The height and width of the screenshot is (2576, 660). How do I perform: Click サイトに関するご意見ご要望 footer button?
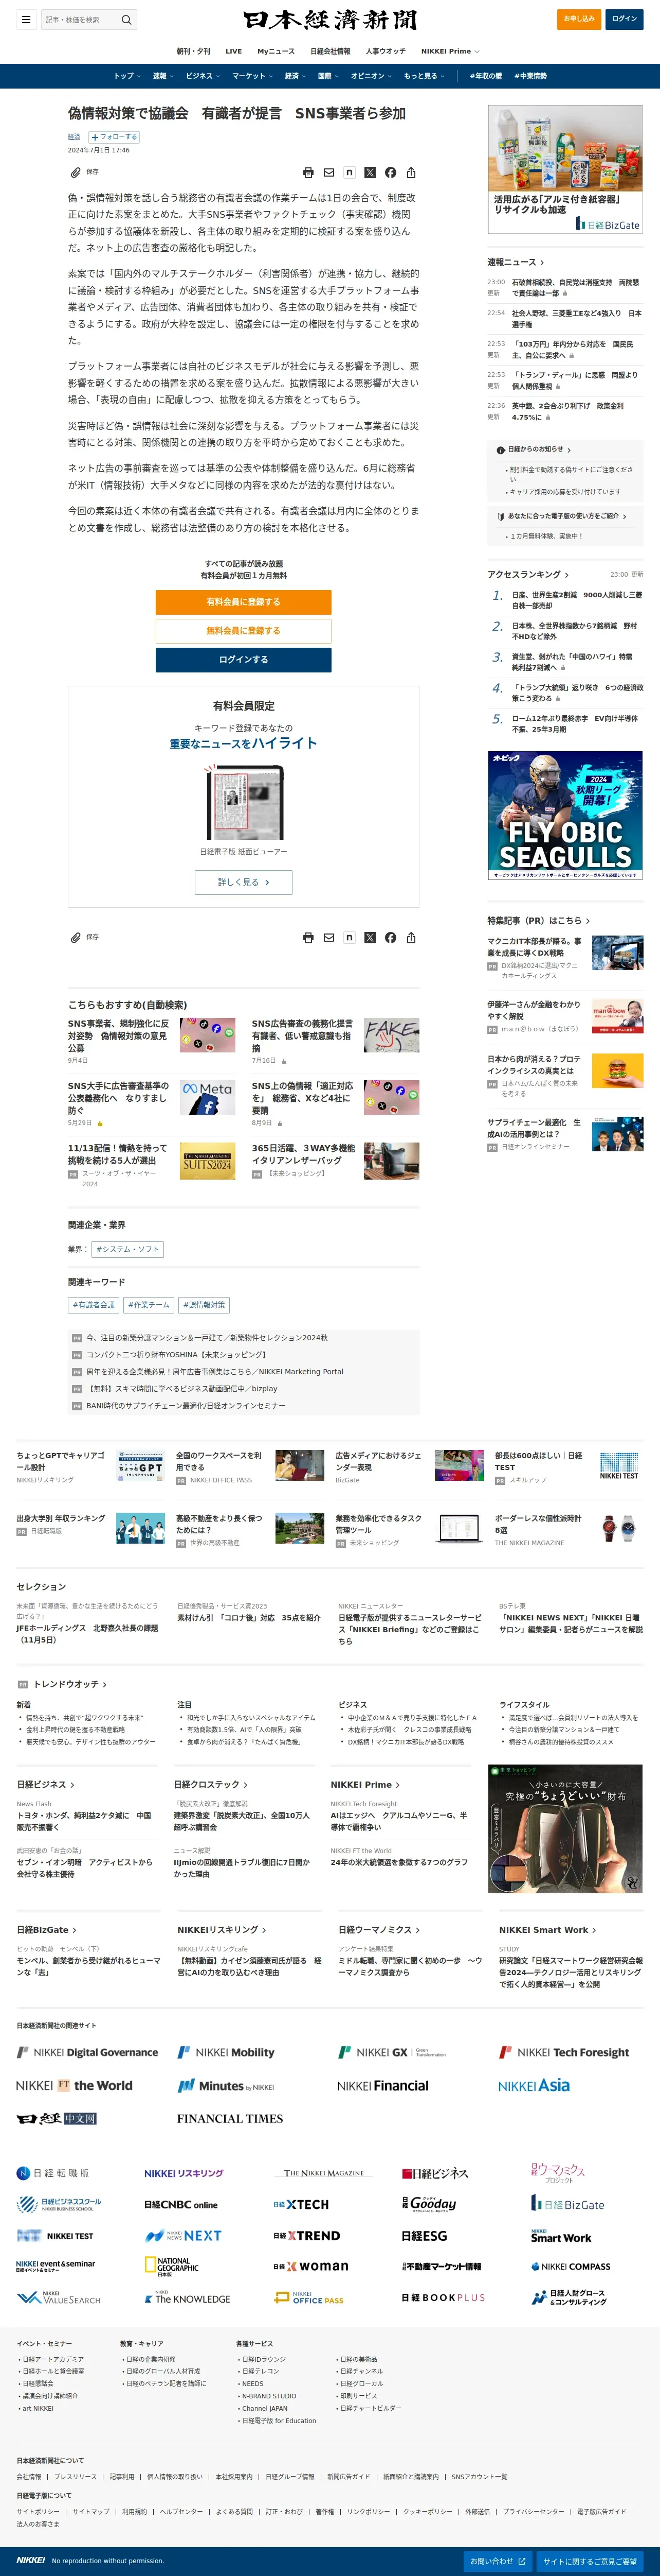point(589,2561)
